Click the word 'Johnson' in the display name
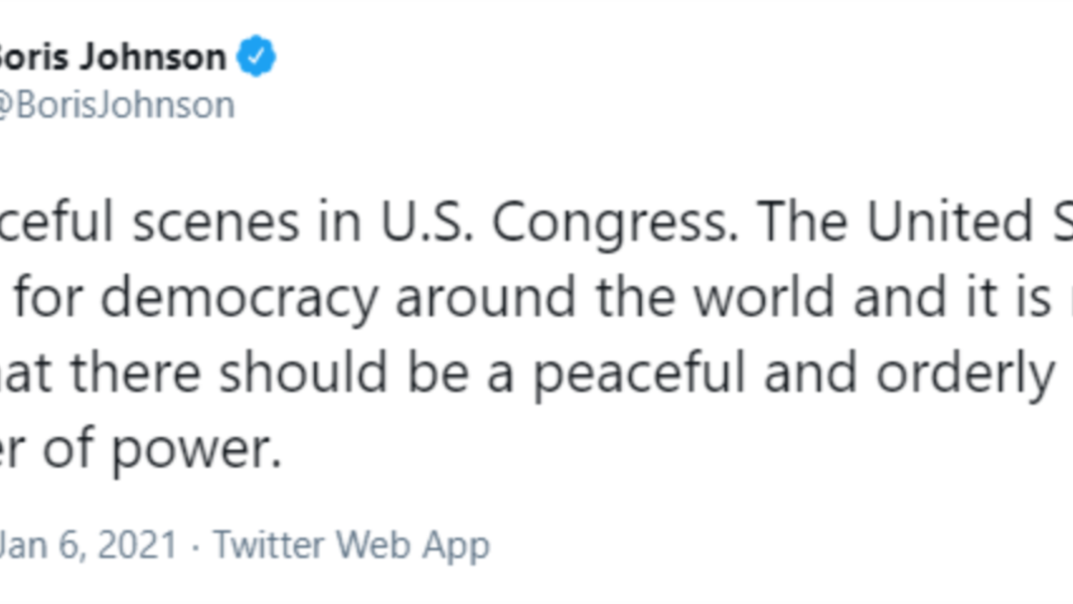 [x=152, y=56]
